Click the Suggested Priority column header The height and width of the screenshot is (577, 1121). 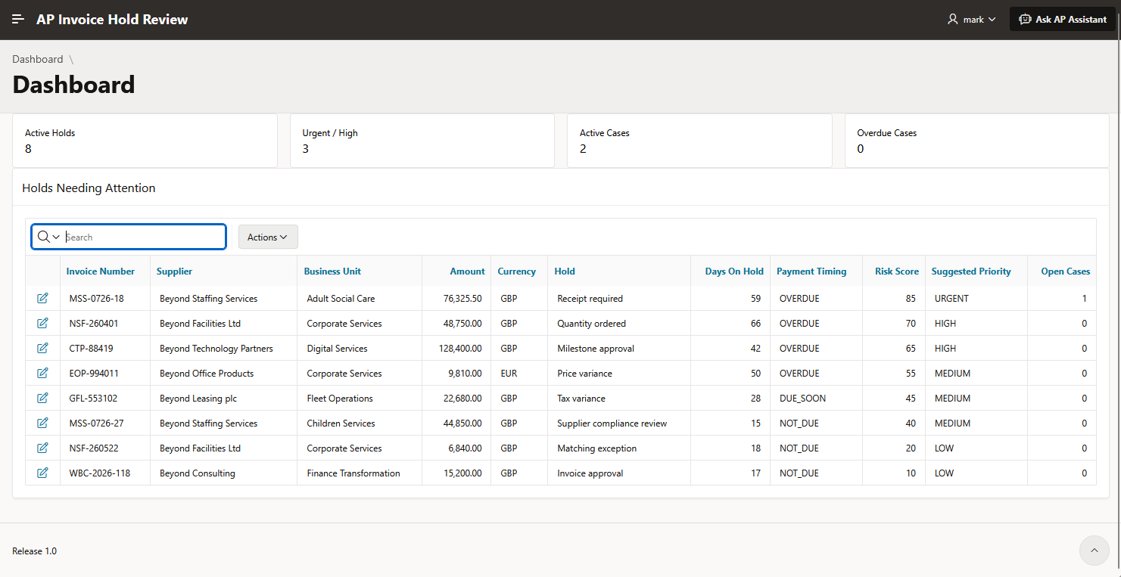coord(971,271)
